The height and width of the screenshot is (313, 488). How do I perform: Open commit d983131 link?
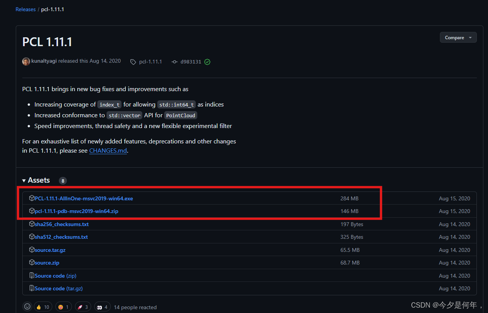[191, 62]
